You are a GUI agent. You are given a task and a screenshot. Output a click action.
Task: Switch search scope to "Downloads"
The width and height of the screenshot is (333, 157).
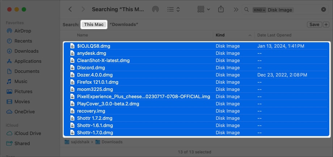(124, 25)
